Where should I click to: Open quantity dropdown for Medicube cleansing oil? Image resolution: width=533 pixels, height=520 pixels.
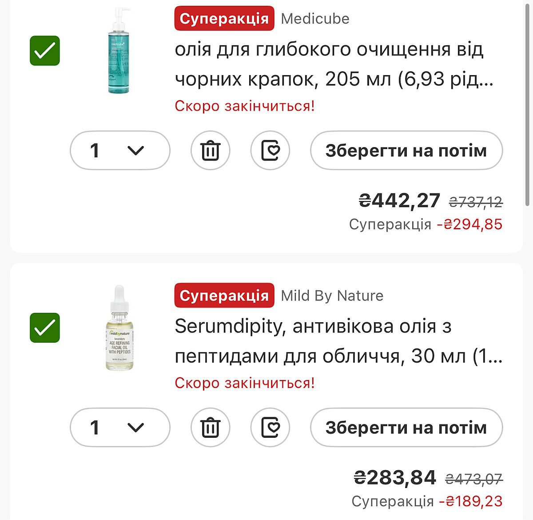120,150
